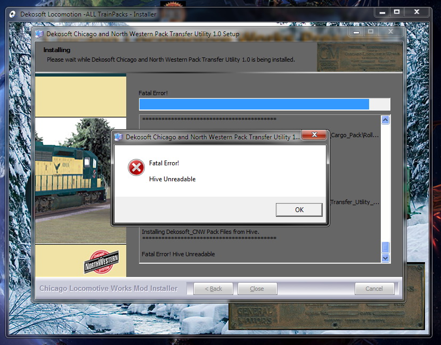Click 'Chicago Locomotive Works Mod Installer' footer text

click(x=108, y=289)
